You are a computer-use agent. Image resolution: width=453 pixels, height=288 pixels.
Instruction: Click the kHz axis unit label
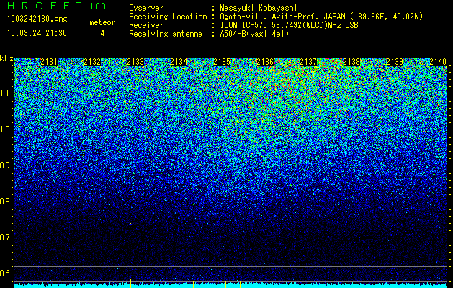pos(6,58)
